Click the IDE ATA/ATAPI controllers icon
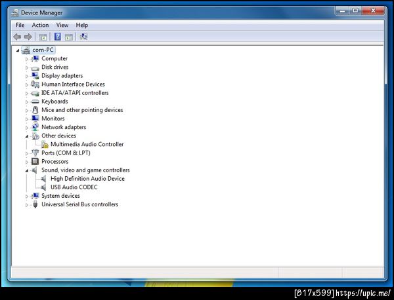Screen dimensions: 394x300 pos(35,93)
